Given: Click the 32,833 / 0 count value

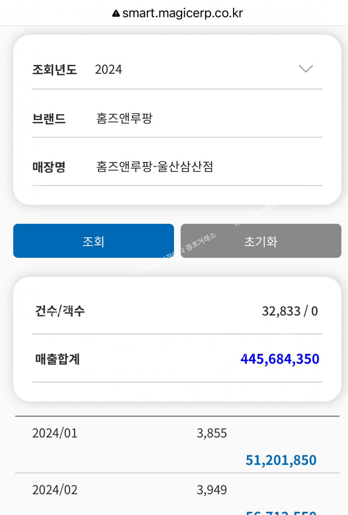Looking at the screenshot, I should coord(290,311).
